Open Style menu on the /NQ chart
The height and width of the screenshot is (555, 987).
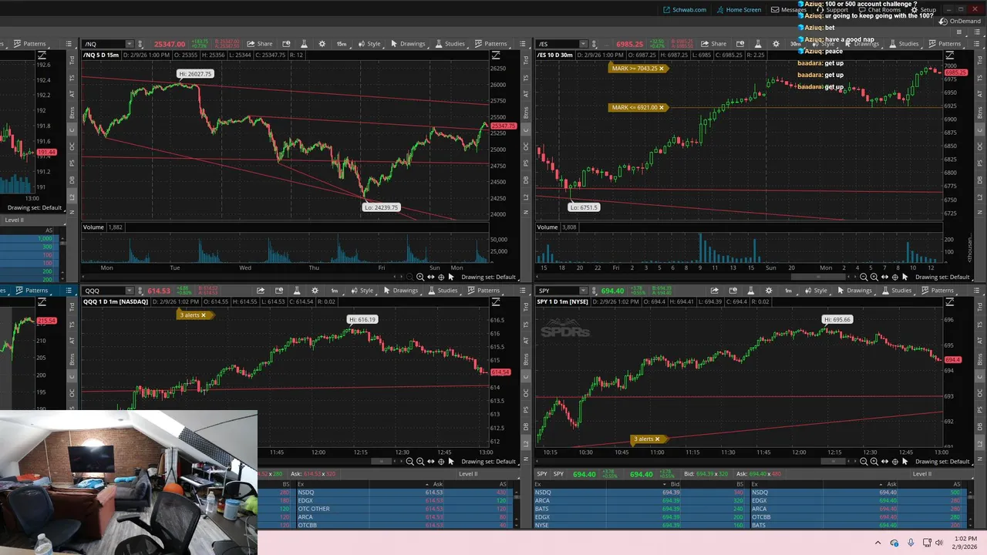click(369, 44)
